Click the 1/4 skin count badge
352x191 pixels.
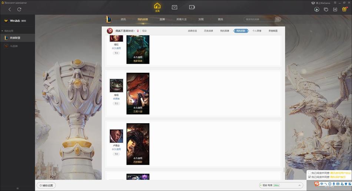(x=116, y=53)
